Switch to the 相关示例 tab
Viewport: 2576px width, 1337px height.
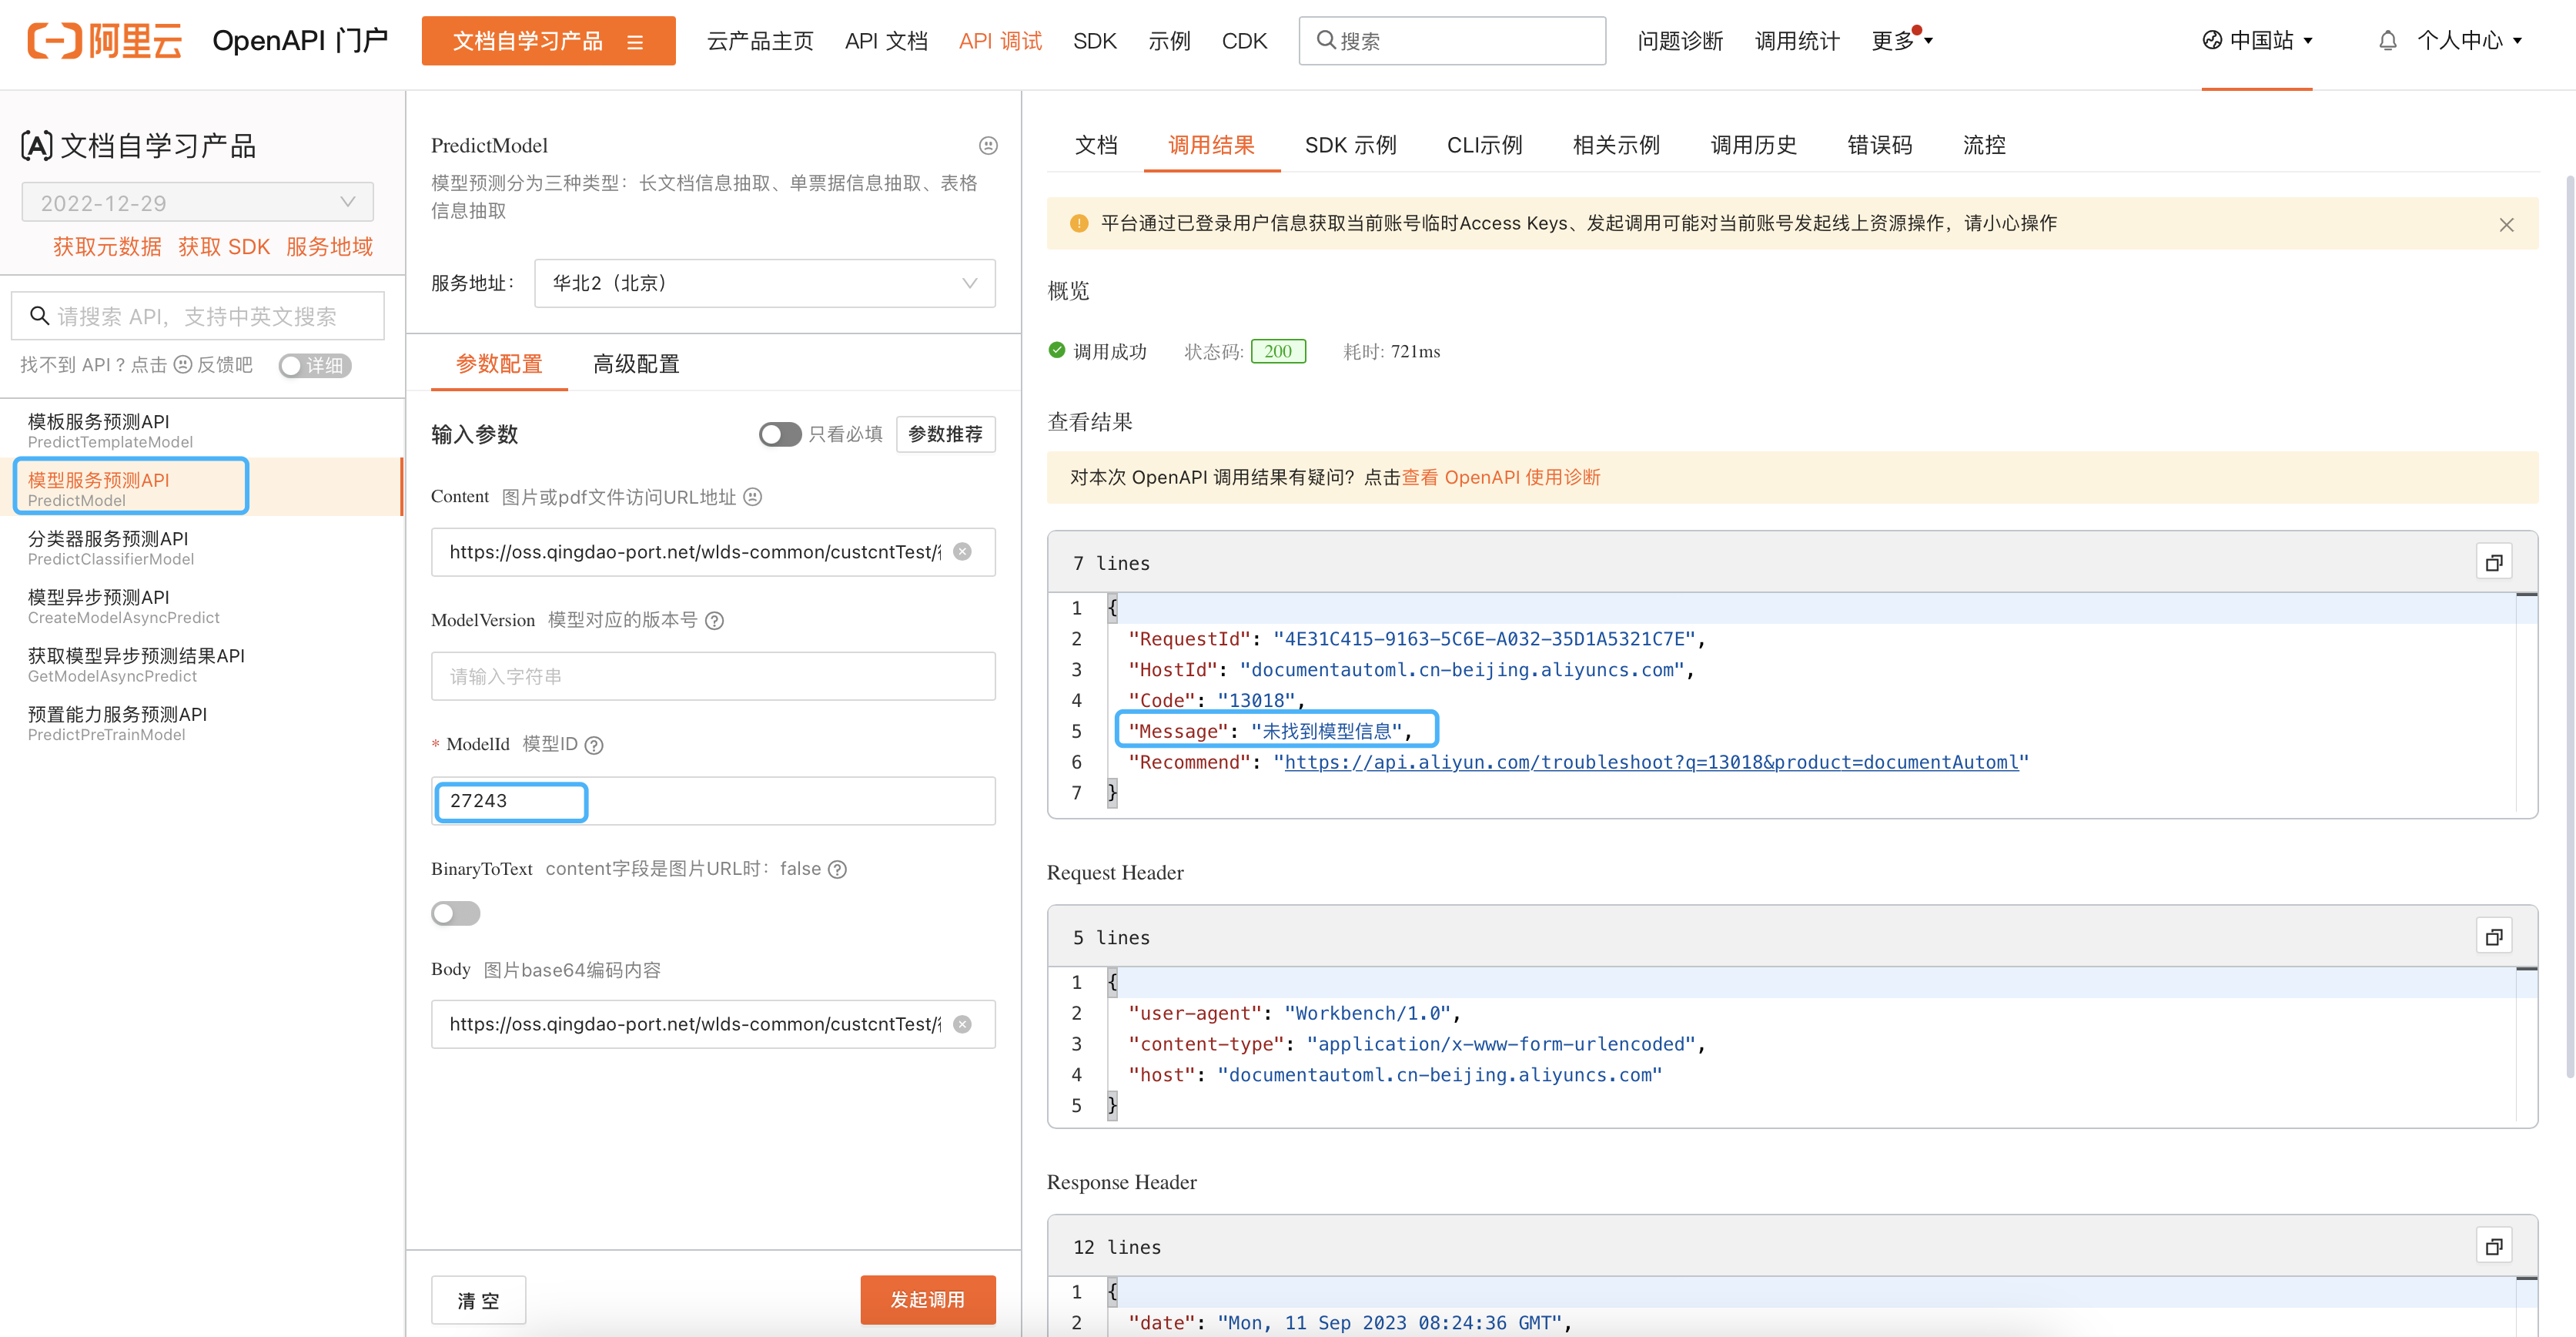(1616, 145)
